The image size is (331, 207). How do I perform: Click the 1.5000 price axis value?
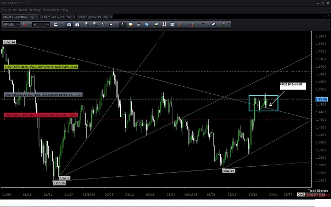(x=321, y=67)
